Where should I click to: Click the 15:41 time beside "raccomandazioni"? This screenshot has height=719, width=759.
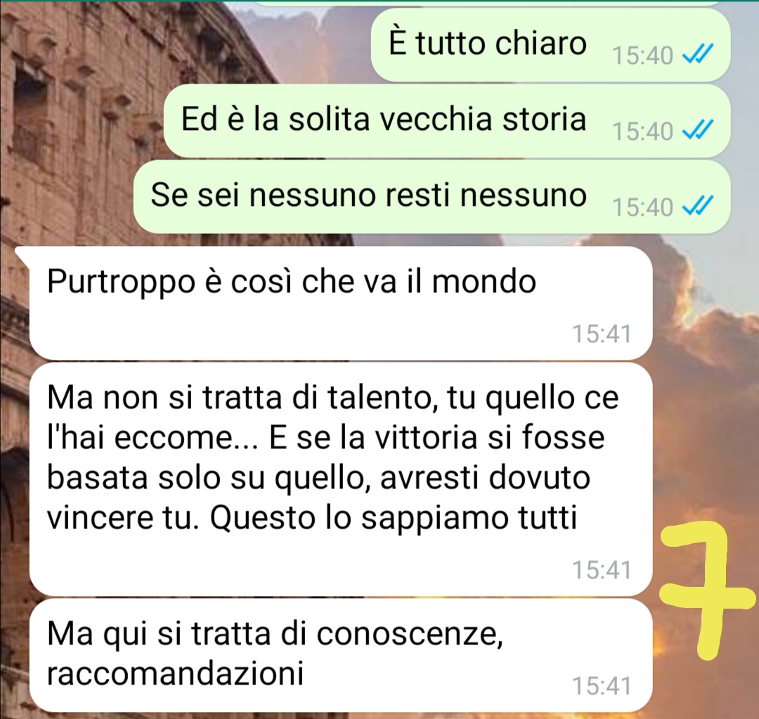point(602,685)
